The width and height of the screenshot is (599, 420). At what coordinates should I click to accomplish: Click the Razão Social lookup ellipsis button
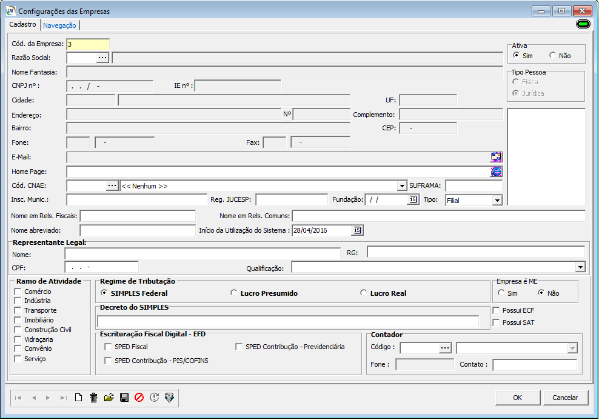coord(102,58)
